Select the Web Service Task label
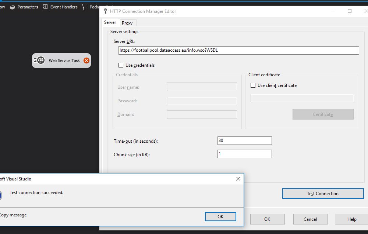 pos(64,61)
